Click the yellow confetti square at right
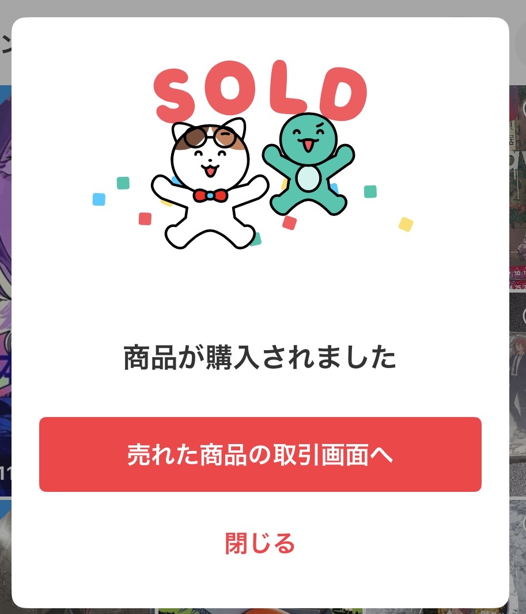 (x=406, y=225)
